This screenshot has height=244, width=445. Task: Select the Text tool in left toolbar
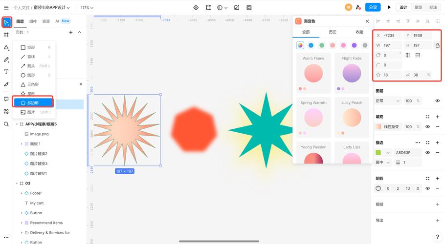pyautogui.click(x=6, y=72)
